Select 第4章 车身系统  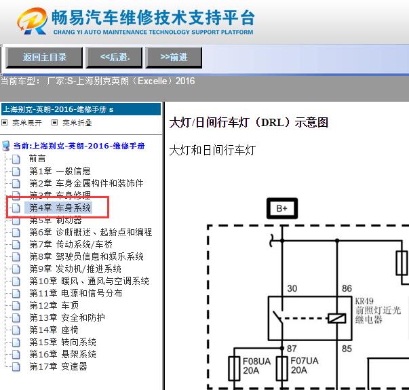[x=60, y=208]
